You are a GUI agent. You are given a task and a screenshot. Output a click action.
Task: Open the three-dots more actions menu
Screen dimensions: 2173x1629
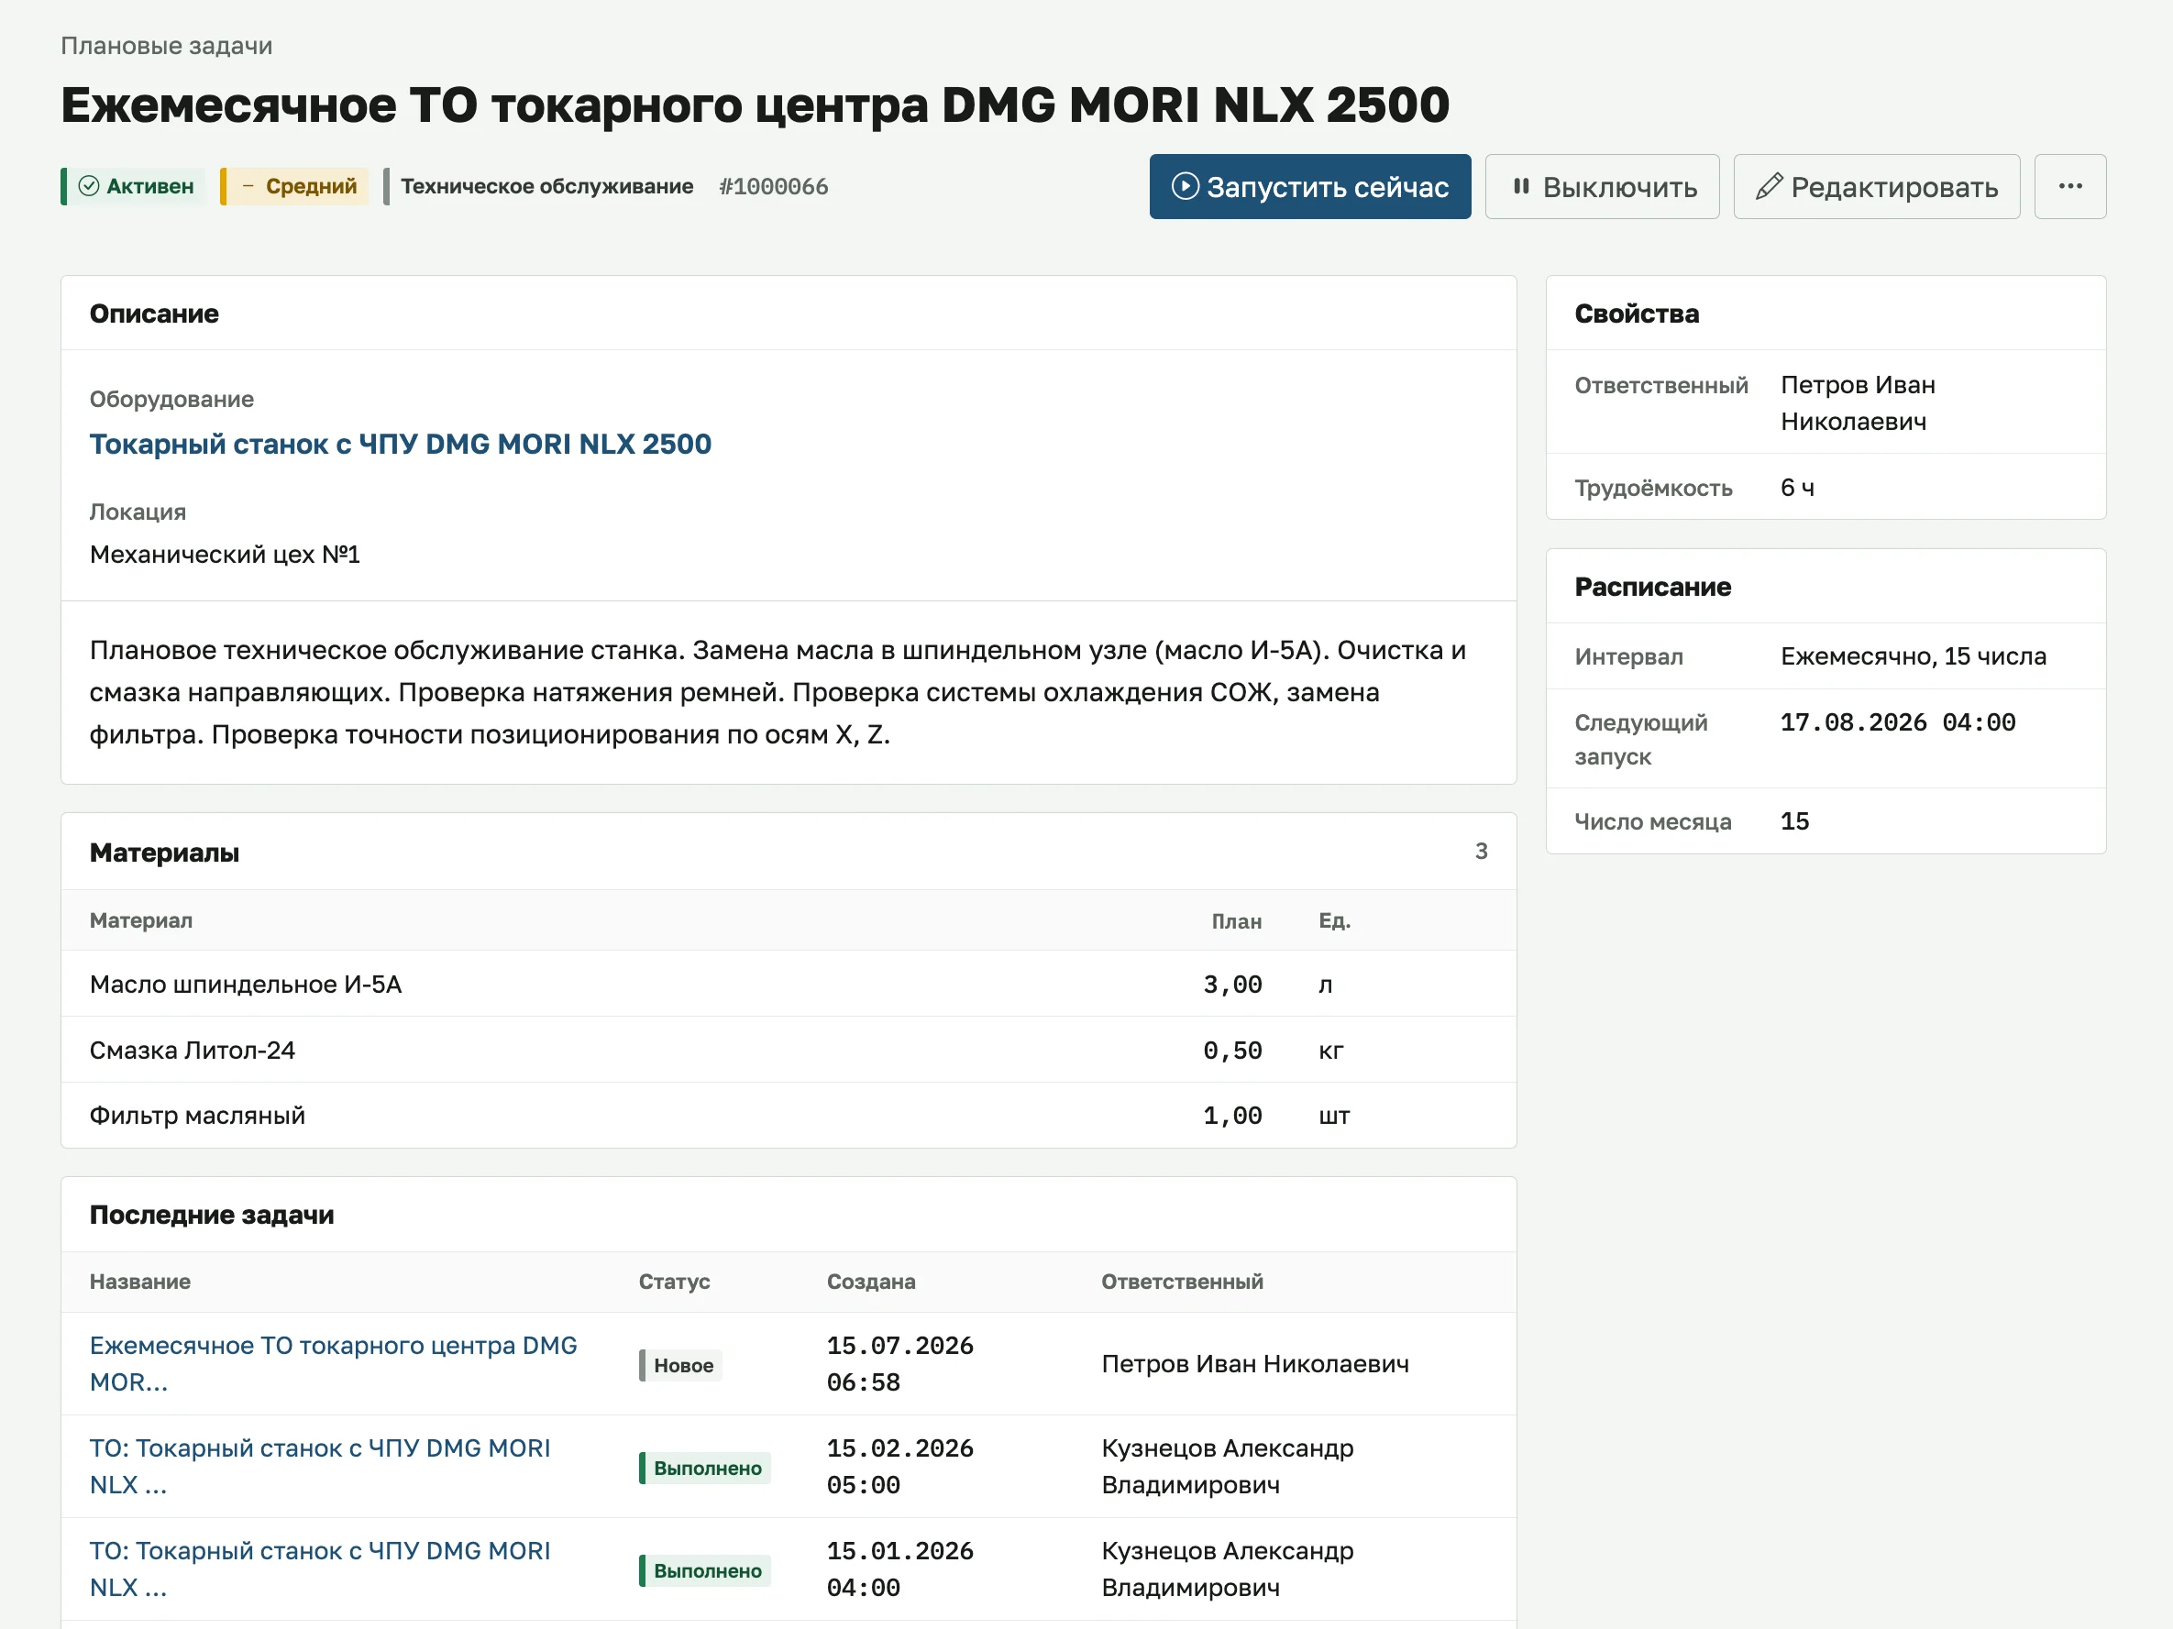pyautogui.click(x=2070, y=187)
